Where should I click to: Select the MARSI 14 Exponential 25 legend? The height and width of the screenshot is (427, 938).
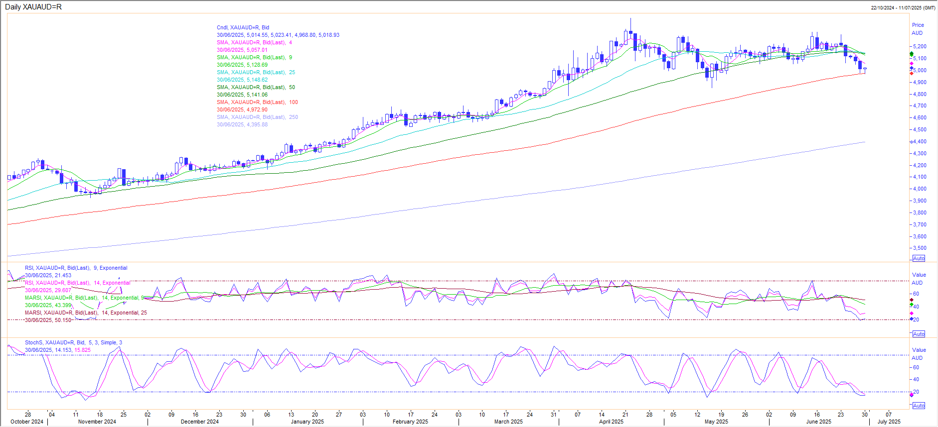[x=86, y=313]
